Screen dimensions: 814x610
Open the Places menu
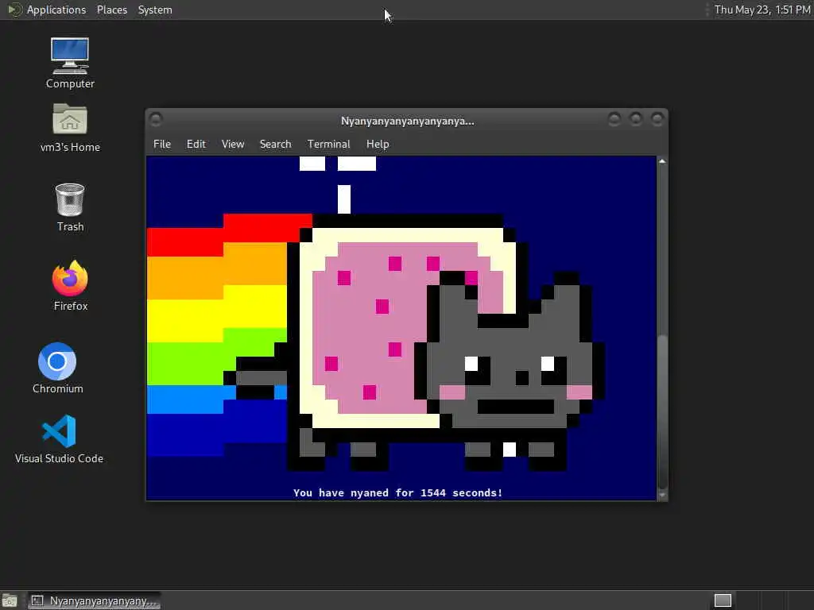111,10
